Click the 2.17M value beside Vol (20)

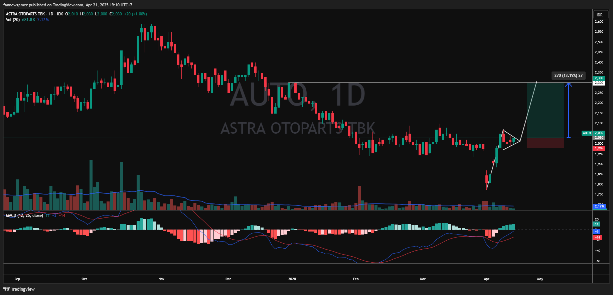(x=43, y=20)
